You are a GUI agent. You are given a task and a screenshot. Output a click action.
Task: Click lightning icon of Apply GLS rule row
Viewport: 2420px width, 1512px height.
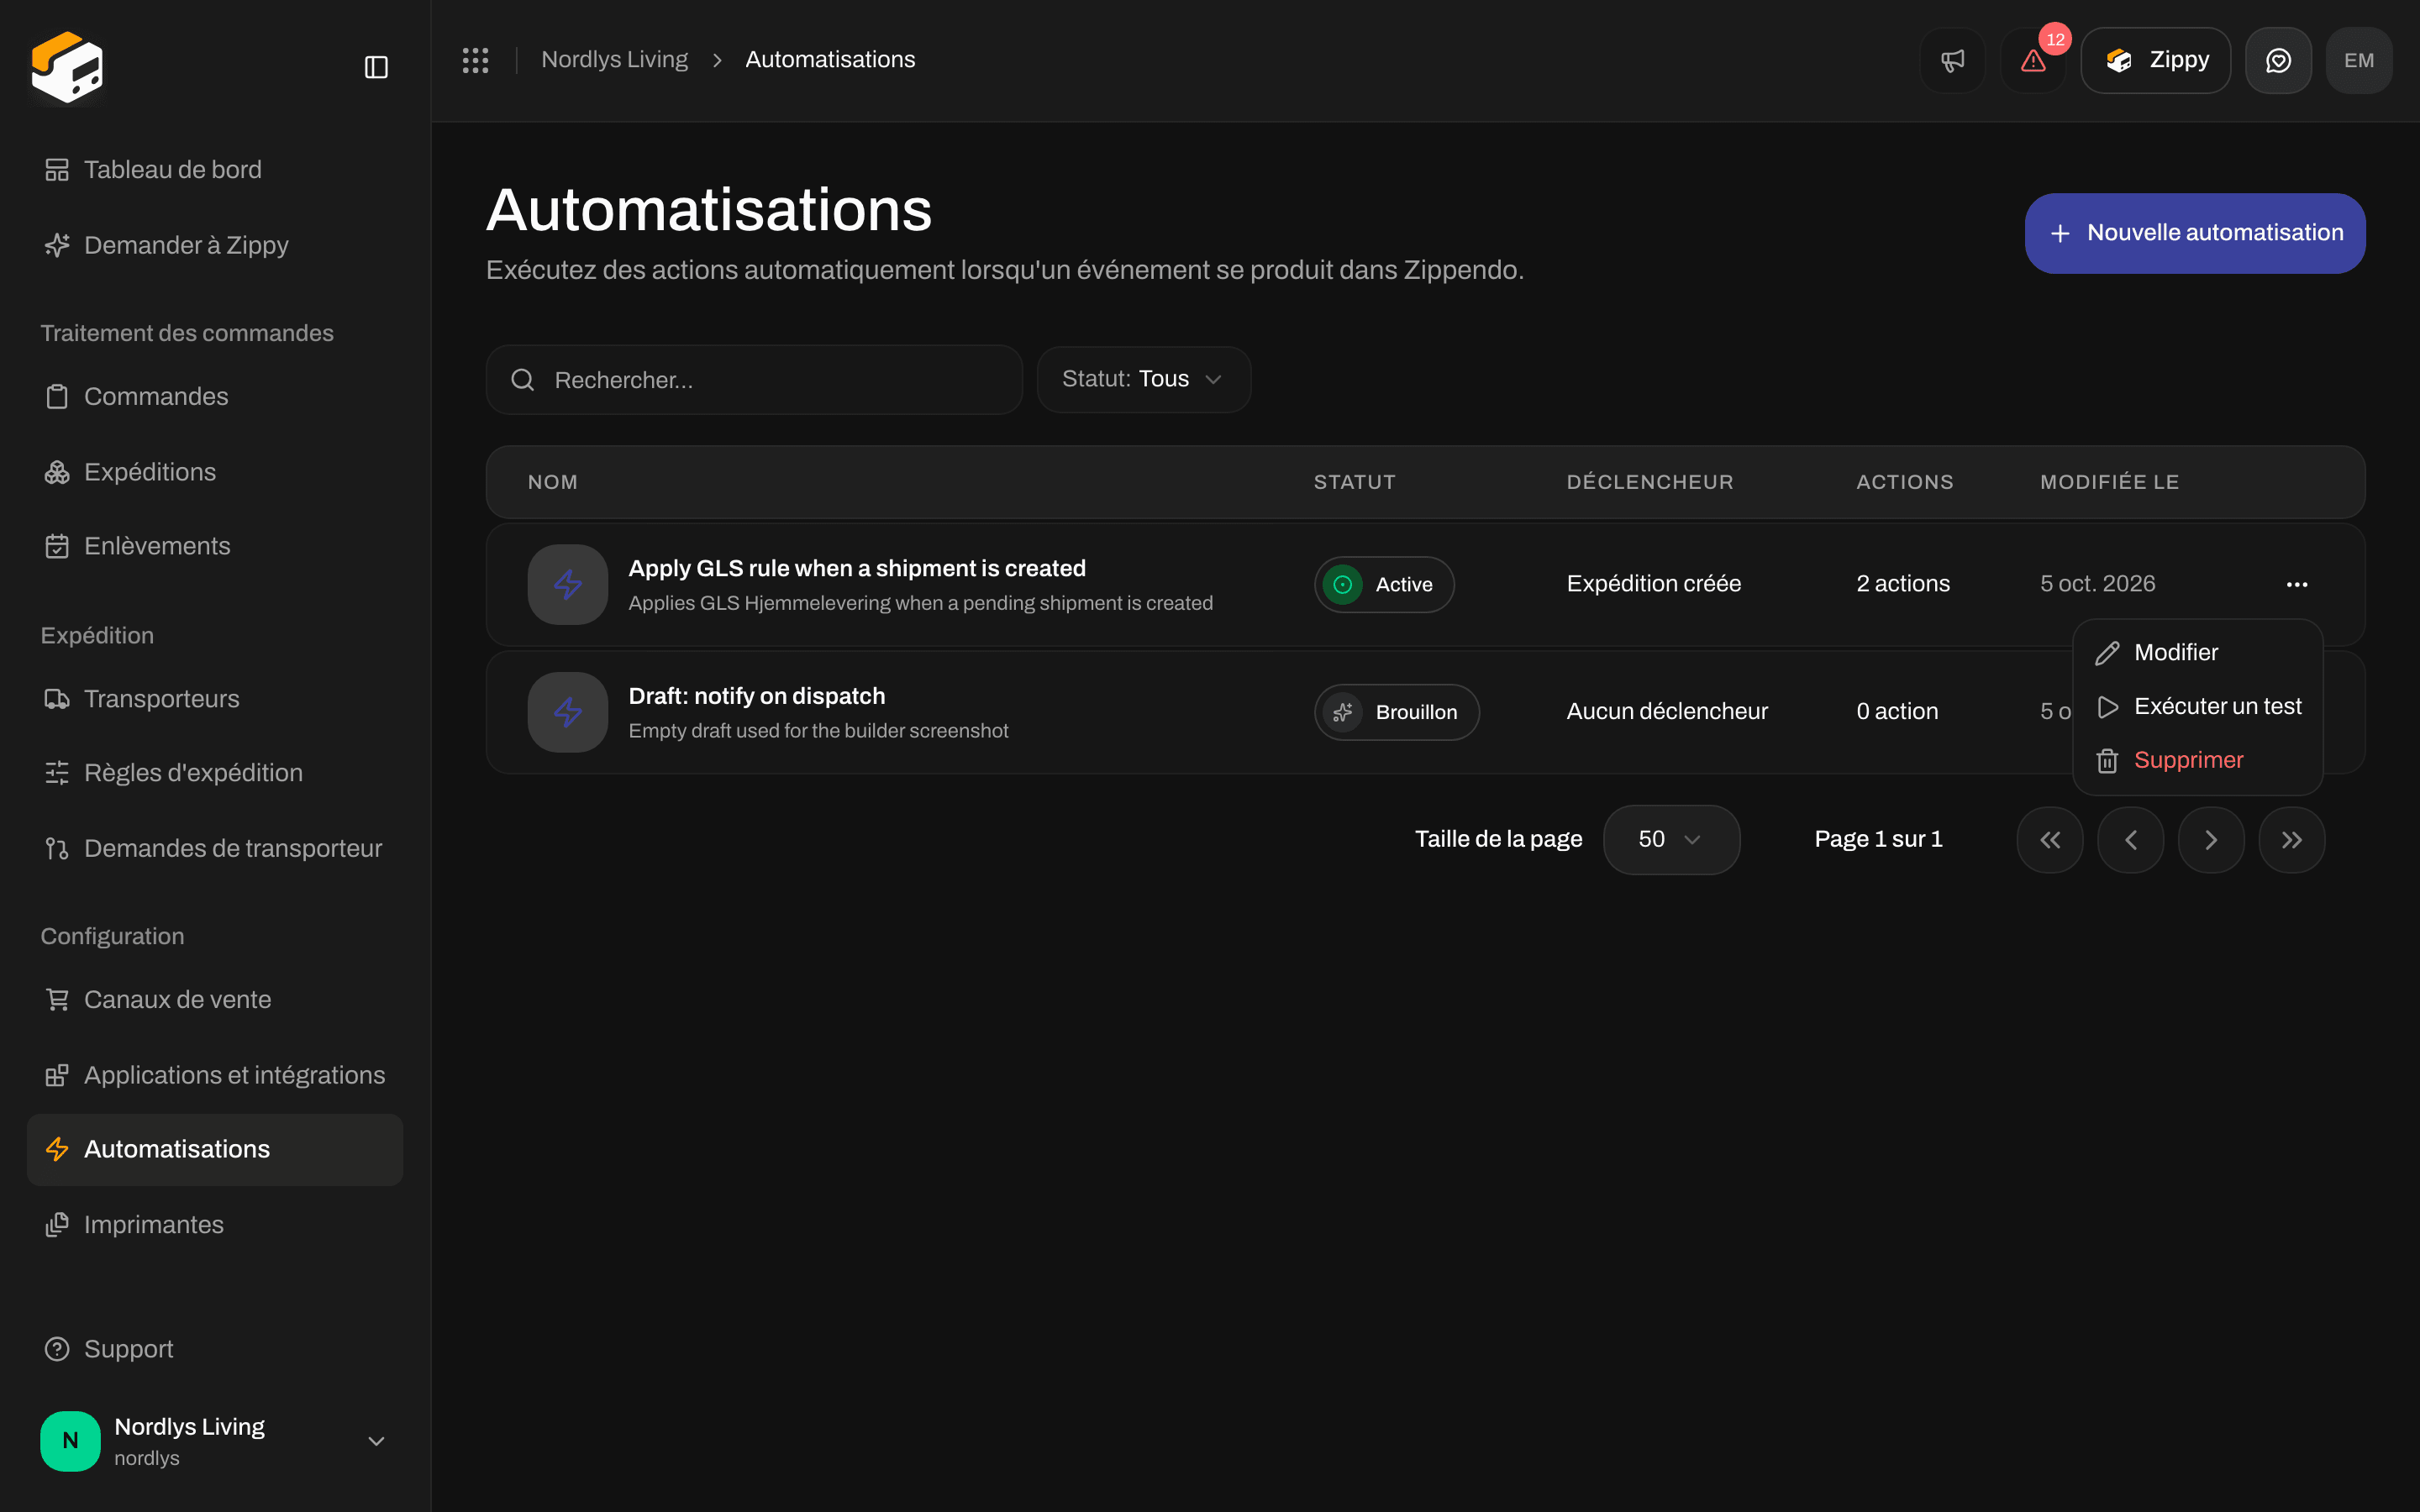point(568,584)
